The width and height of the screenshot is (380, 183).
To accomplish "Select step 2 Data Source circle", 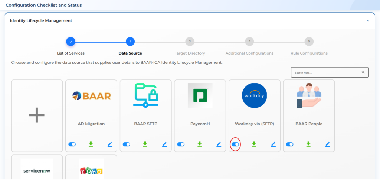I will tap(130, 42).
